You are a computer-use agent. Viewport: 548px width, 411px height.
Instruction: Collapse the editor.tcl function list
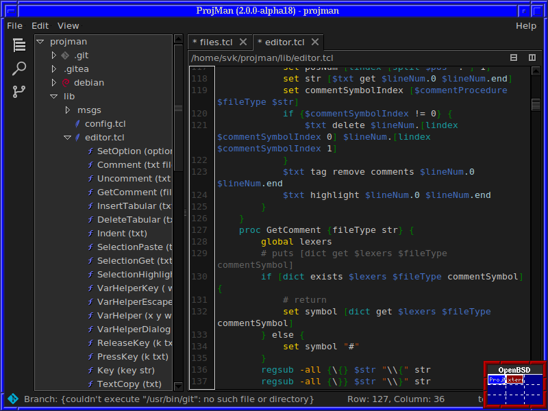pyautogui.click(x=67, y=137)
